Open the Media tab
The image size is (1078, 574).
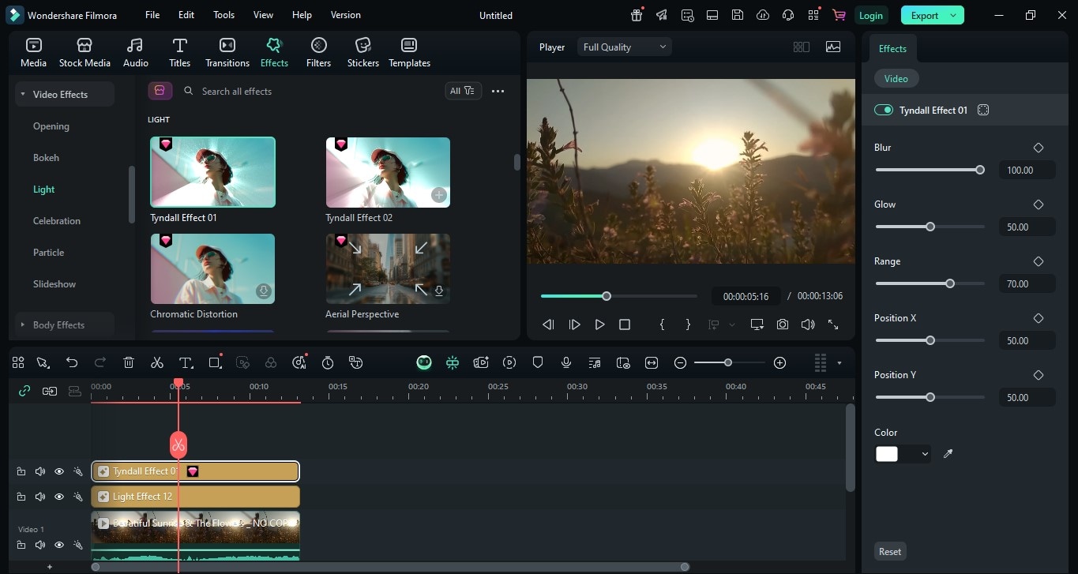[33, 53]
